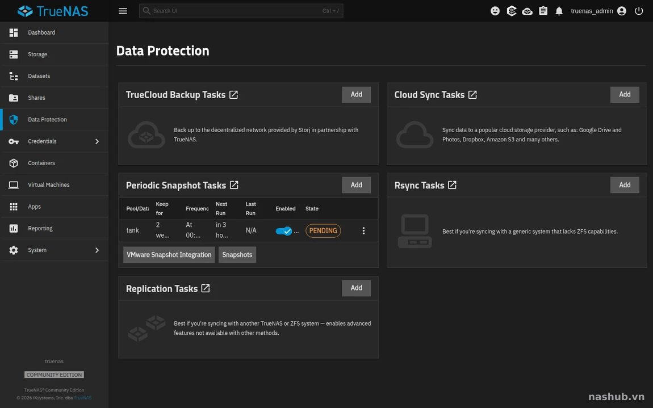Viewport: 653px width, 408px height.
Task: Open the Jobs clipboard icon
Action: pos(543,11)
